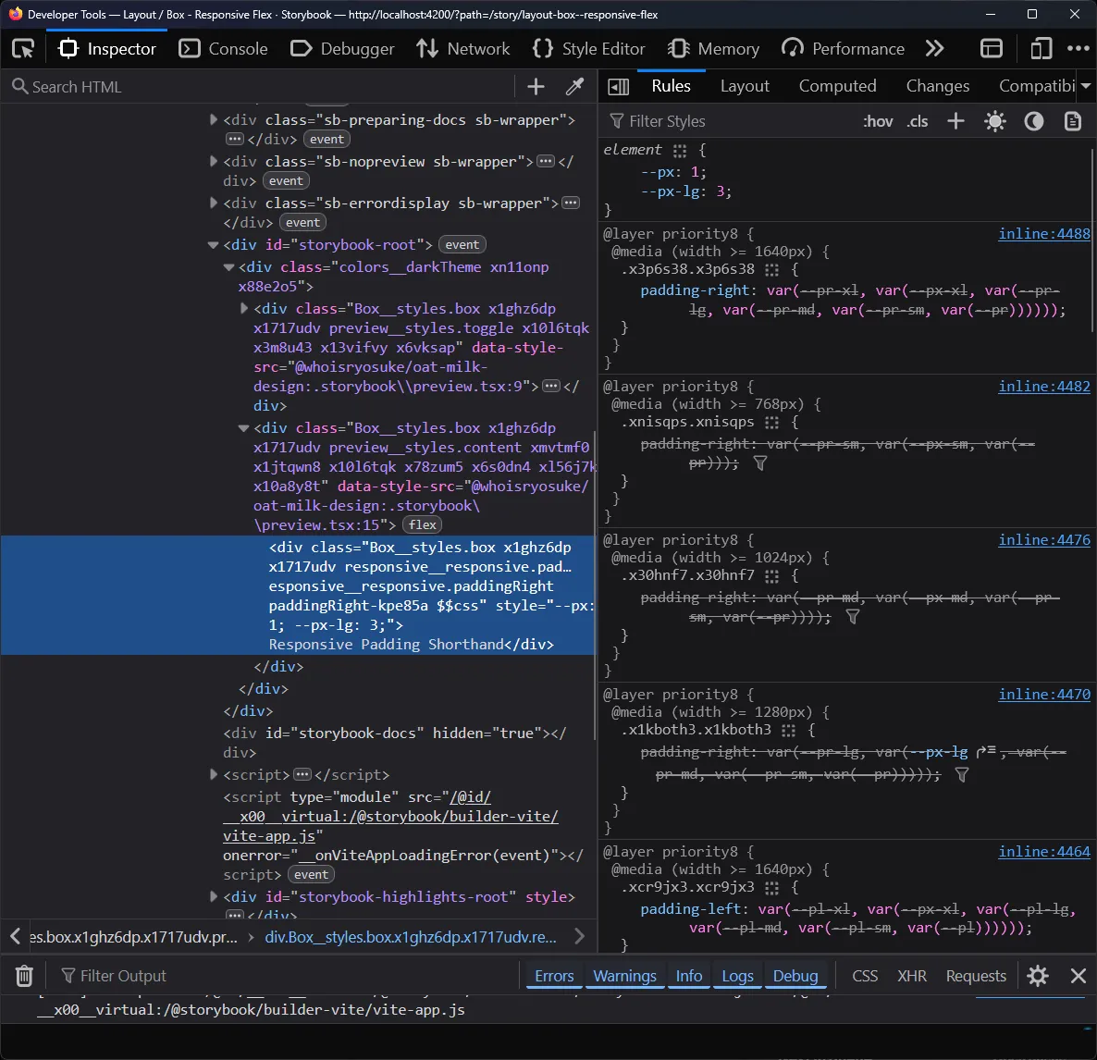Clear console output with the trash icon
The height and width of the screenshot is (1060, 1097).
pyautogui.click(x=23, y=975)
